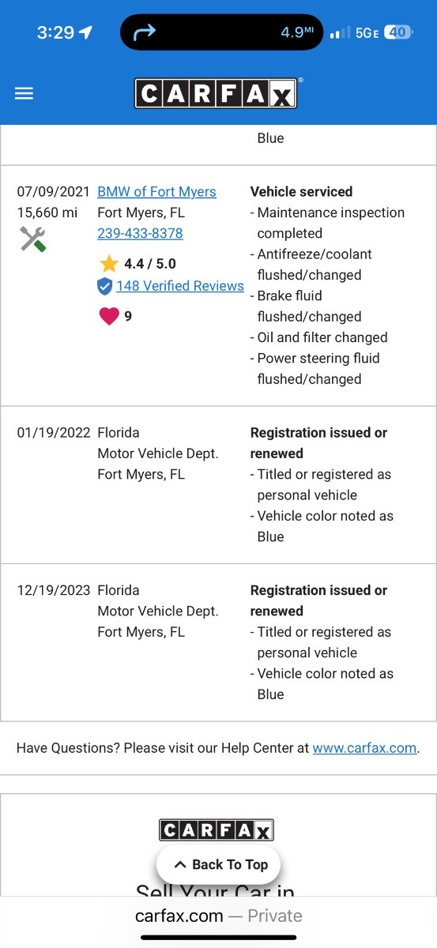Tap the navigation arrow in Dynamic Island
437x948 pixels.
[145, 32]
